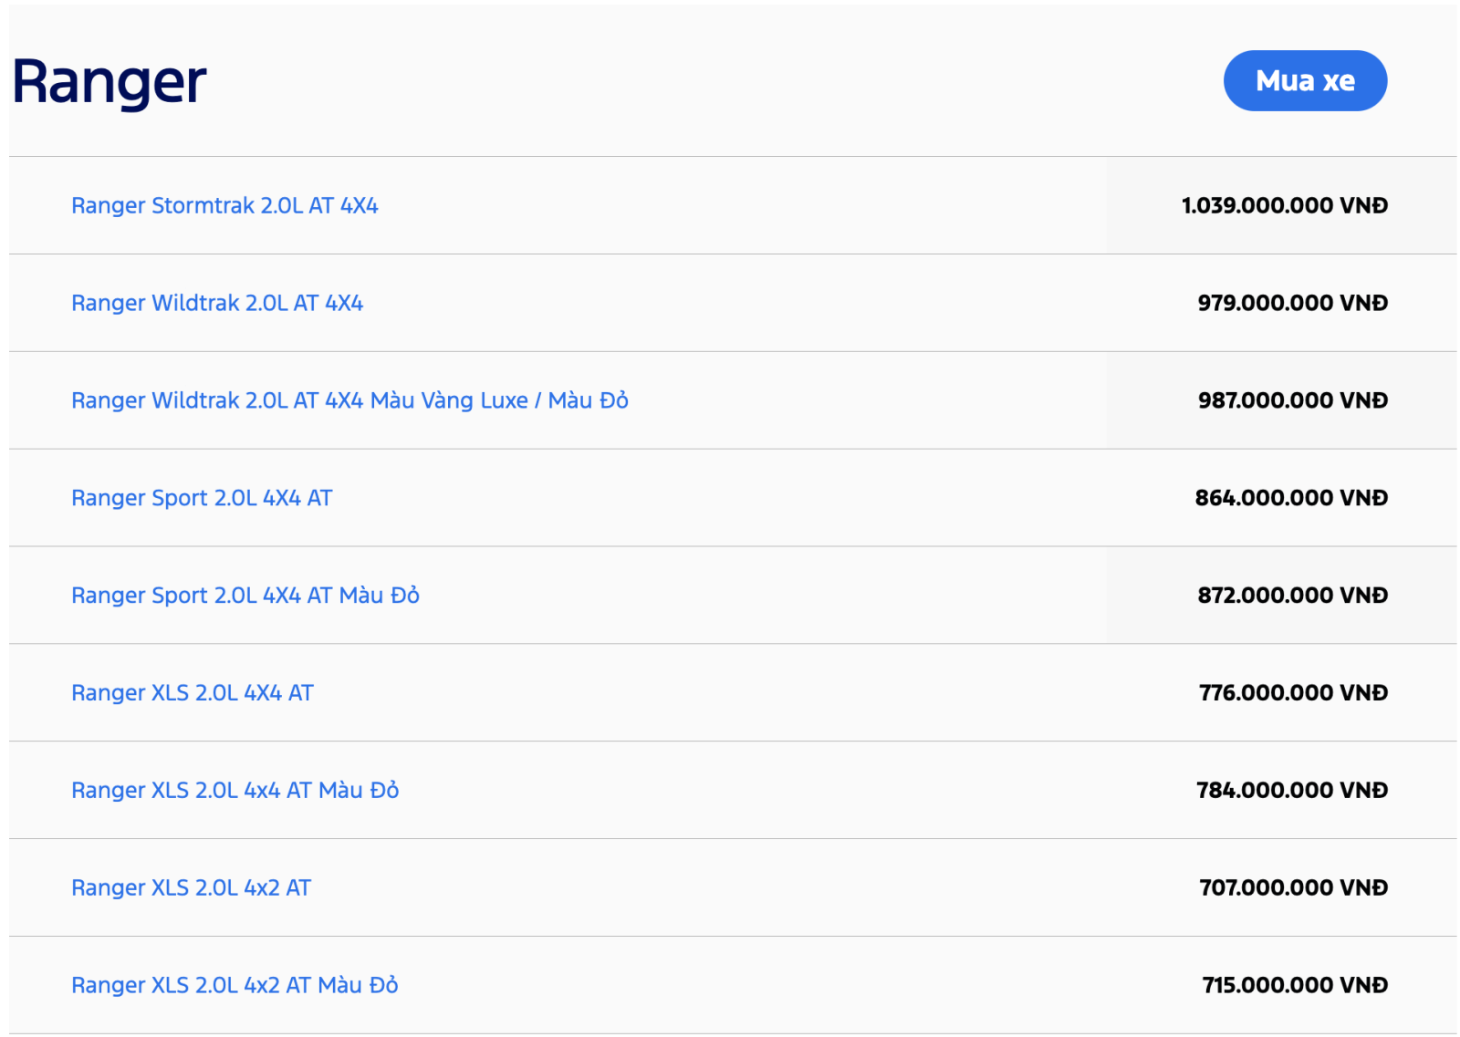Click the Ranger page heading

109,82
